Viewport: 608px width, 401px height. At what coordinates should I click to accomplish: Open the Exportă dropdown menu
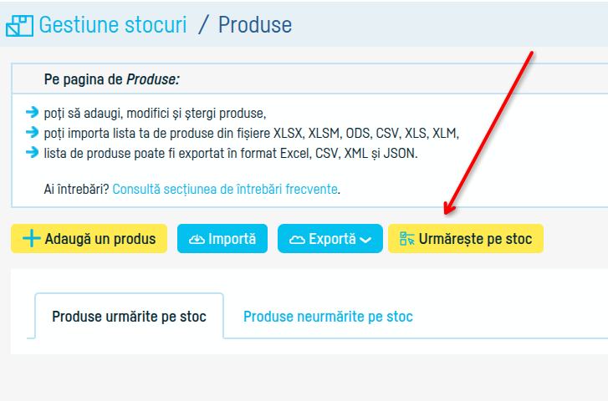330,239
